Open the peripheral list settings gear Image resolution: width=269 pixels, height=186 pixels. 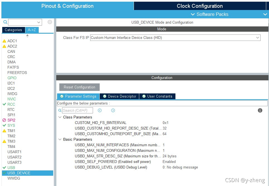point(50,22)
